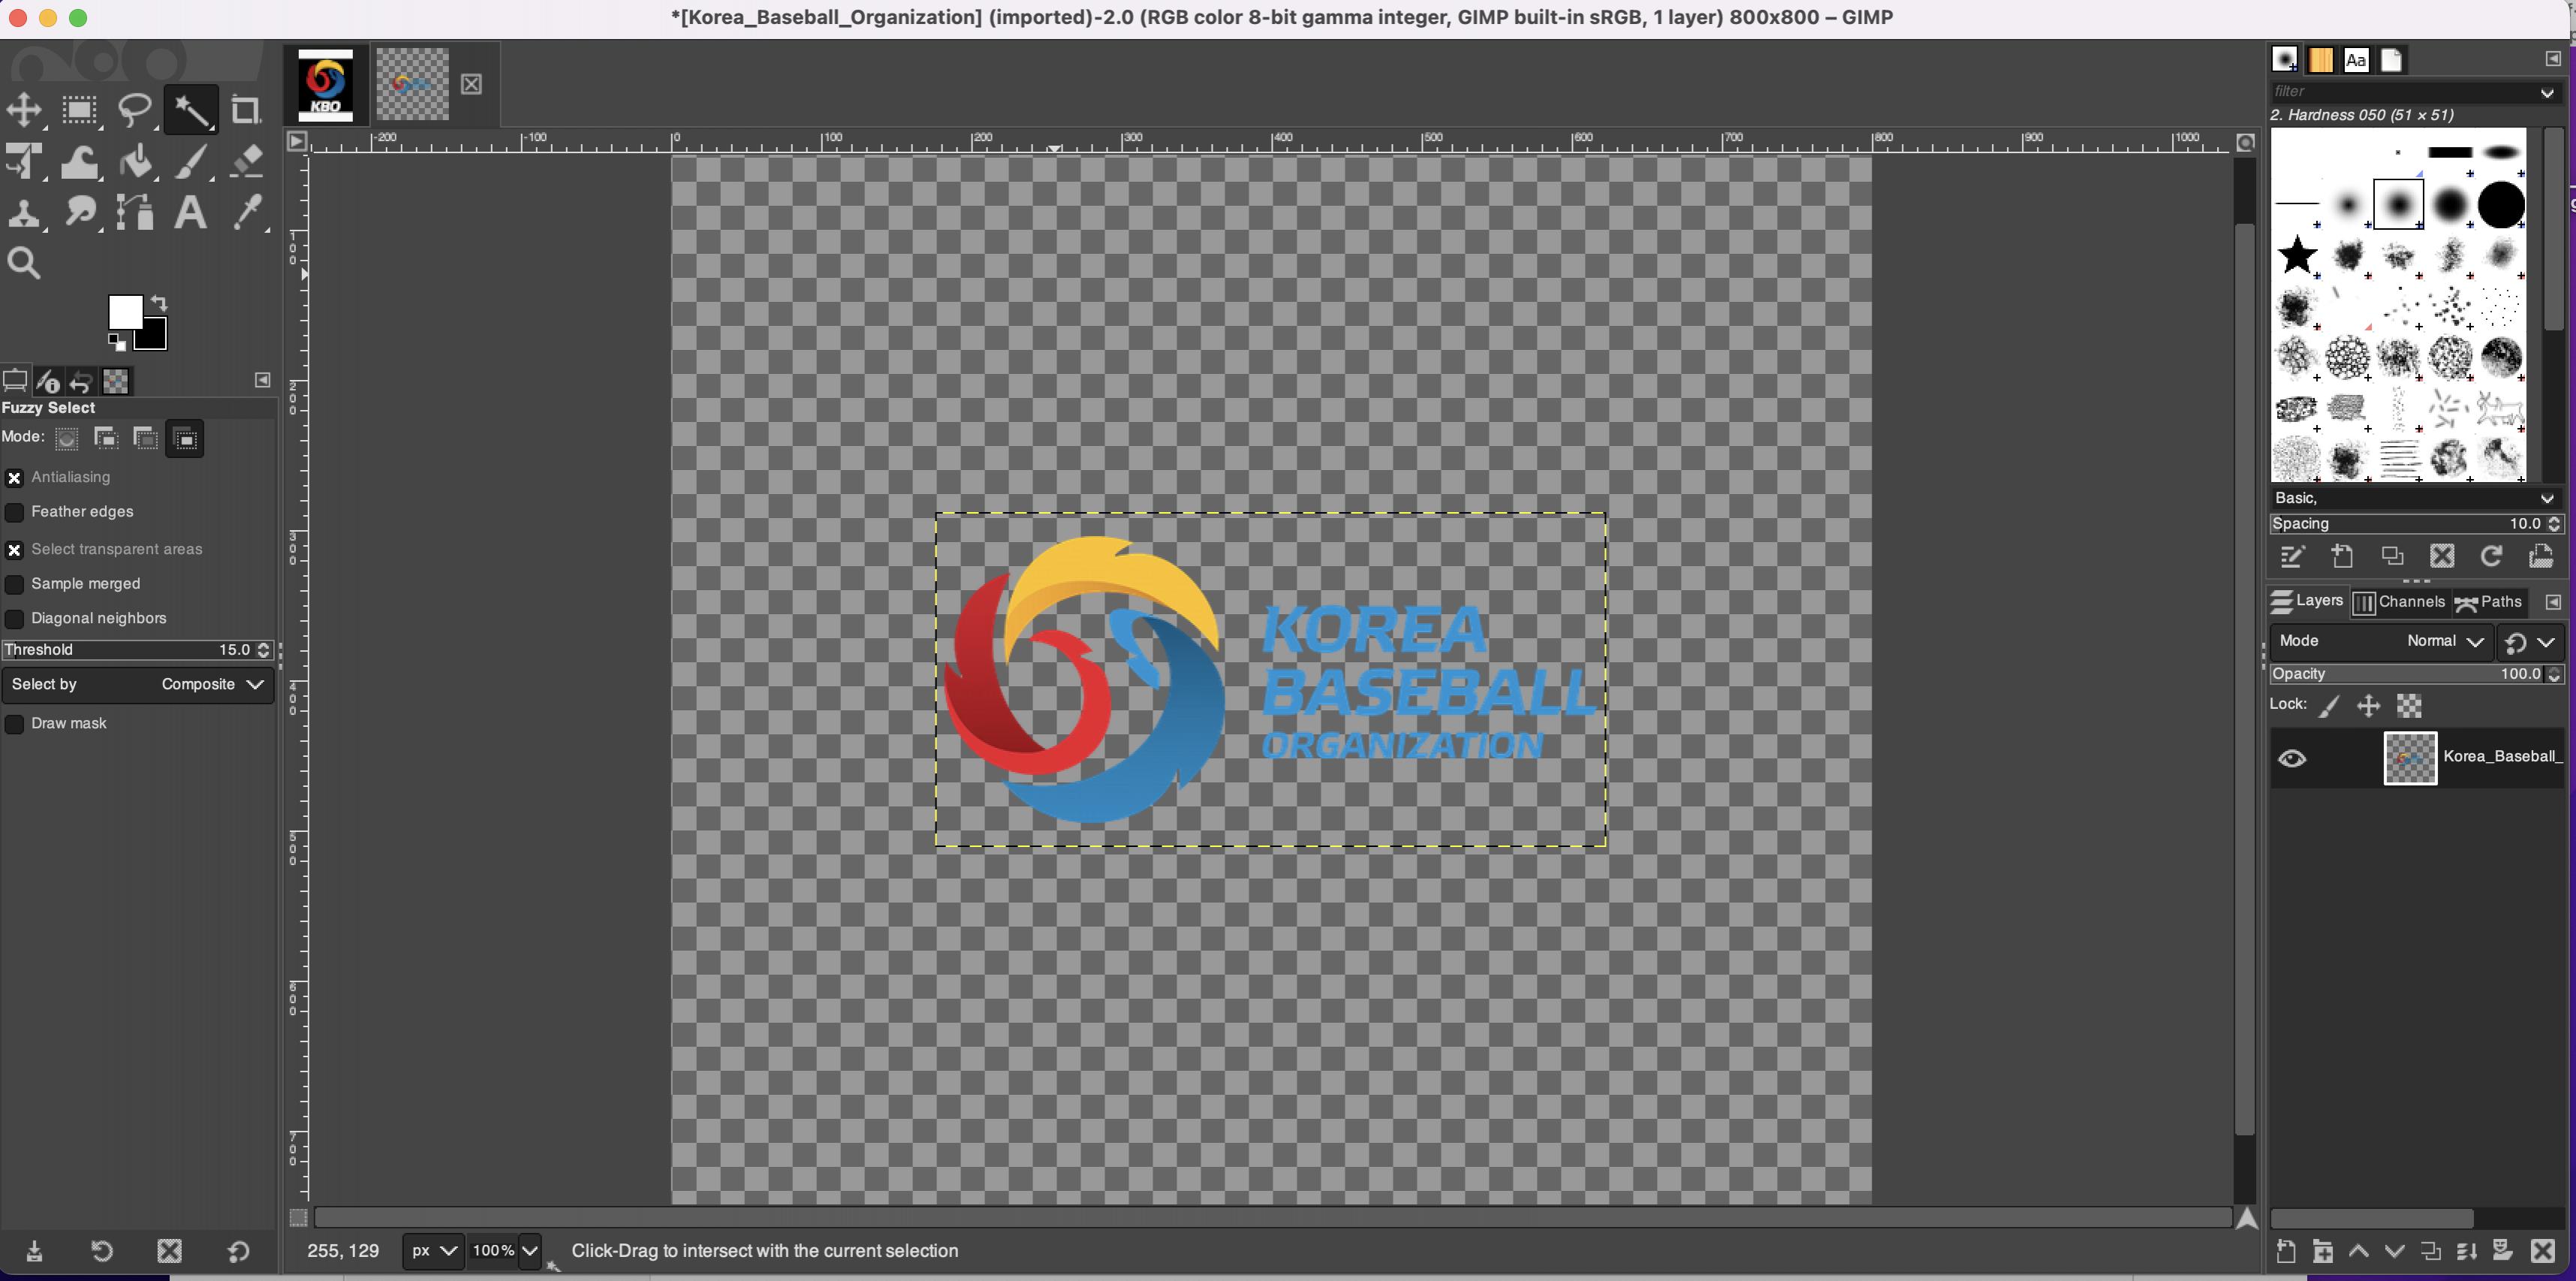Open the Select by Composite dropdown
Screen dimensions: 2576x1281
[x=138, y=685]
